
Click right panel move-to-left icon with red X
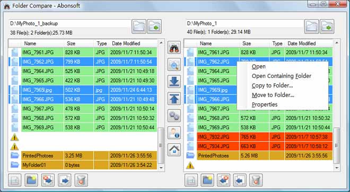223,180
